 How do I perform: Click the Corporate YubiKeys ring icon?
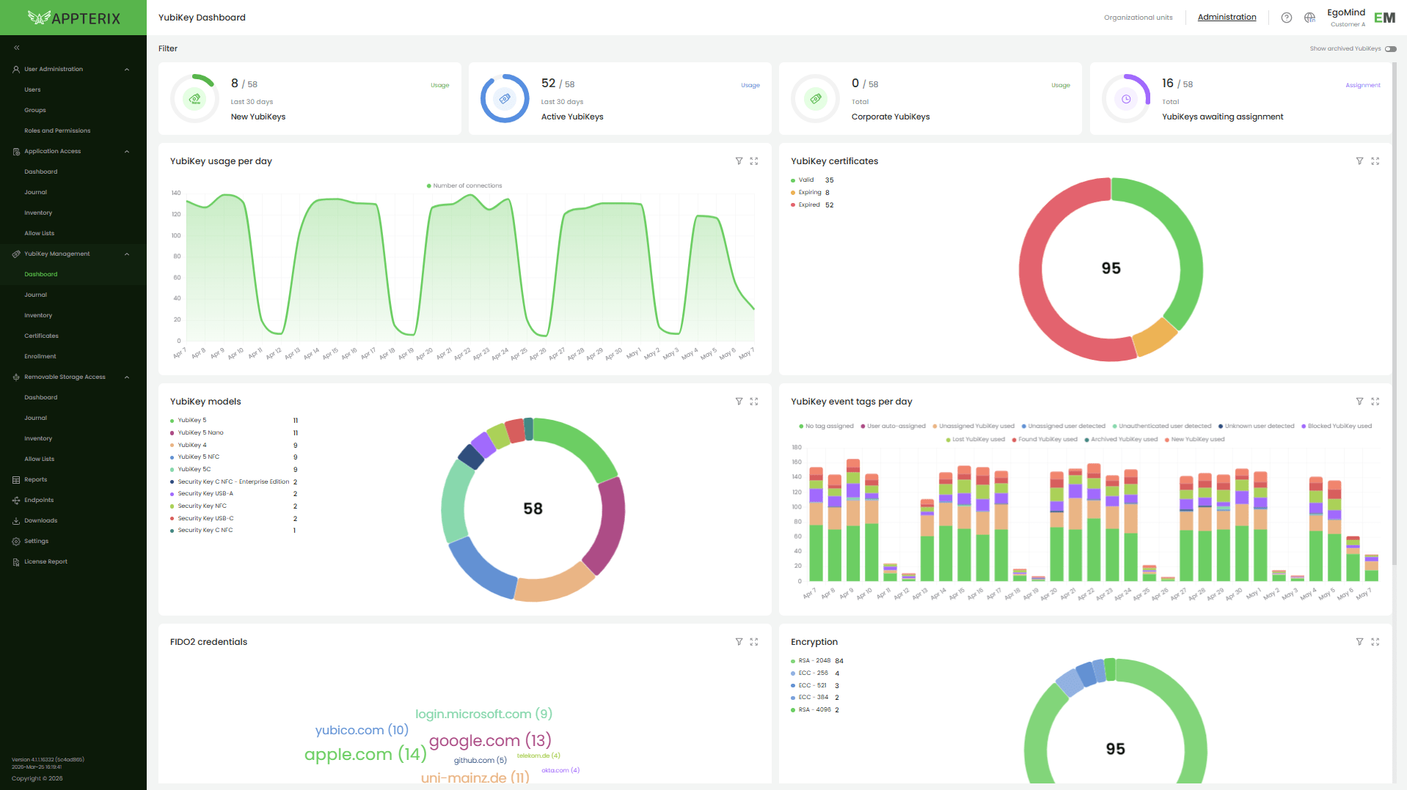pos(815,98)
